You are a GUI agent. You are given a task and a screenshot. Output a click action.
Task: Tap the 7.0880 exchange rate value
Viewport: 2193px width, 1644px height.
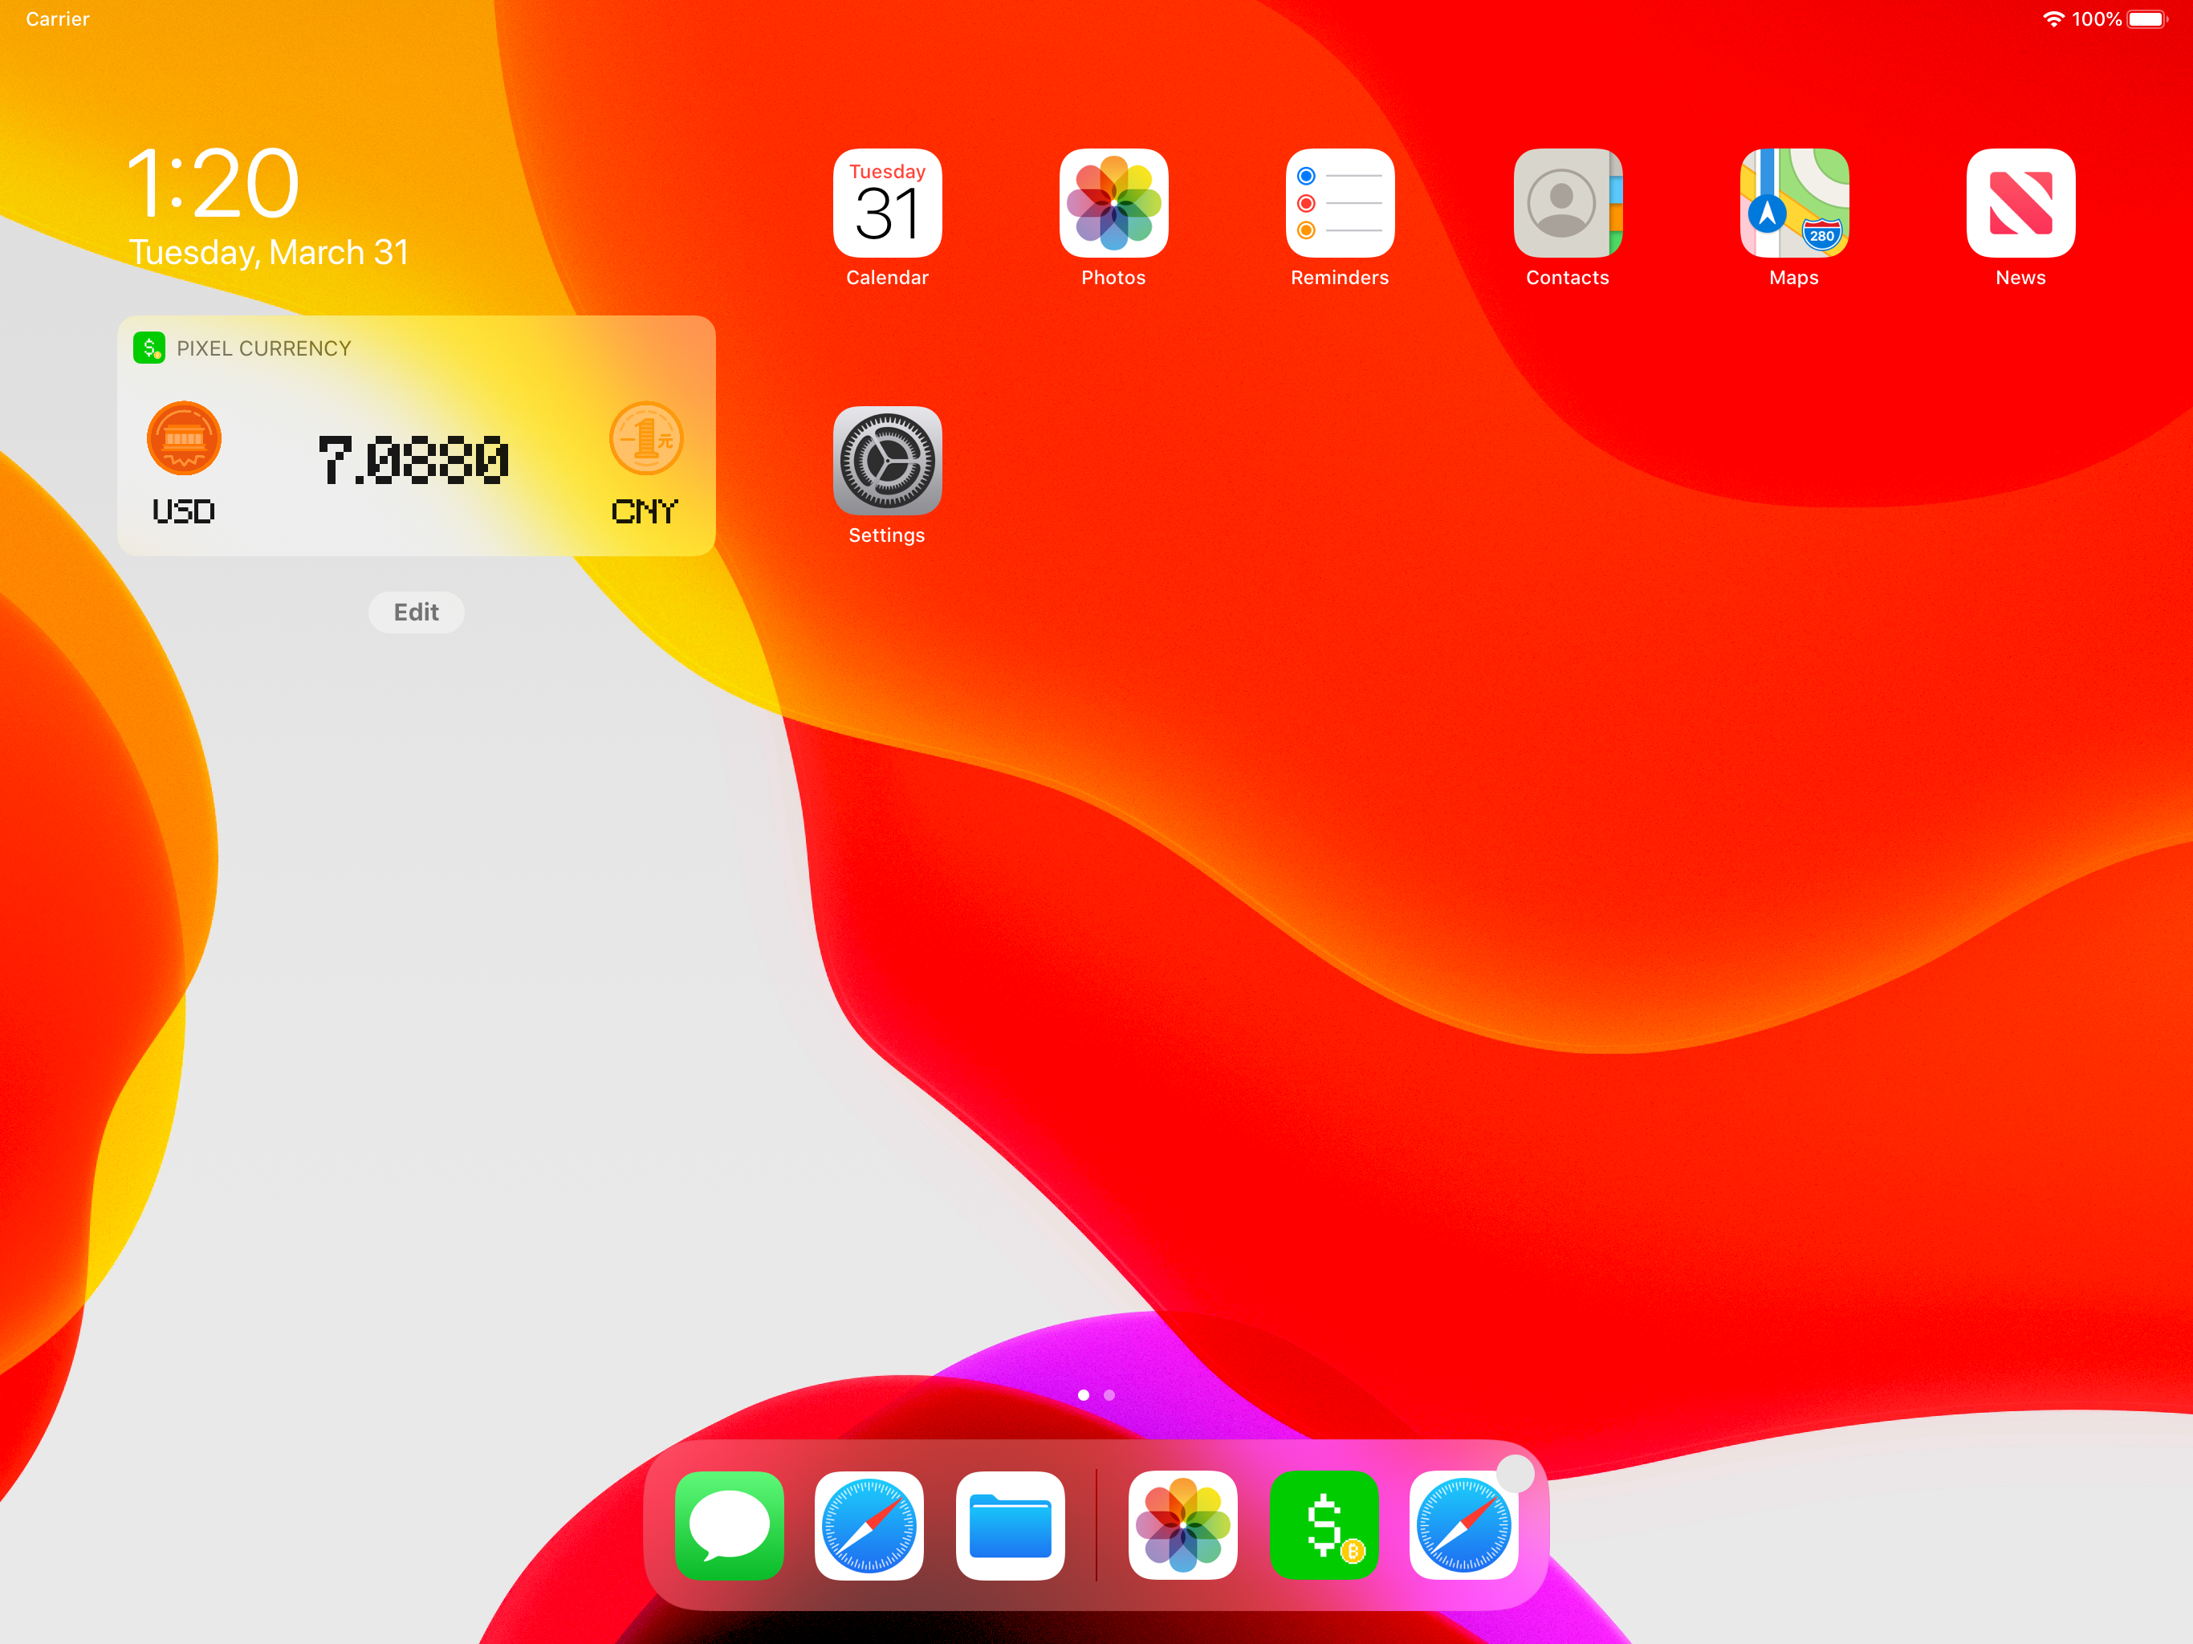[x=414, y=461]
